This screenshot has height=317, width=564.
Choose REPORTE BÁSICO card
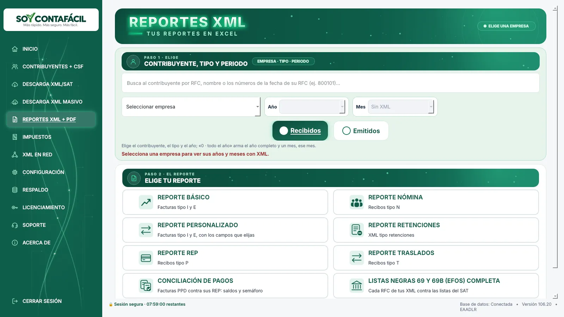[225, 202]
